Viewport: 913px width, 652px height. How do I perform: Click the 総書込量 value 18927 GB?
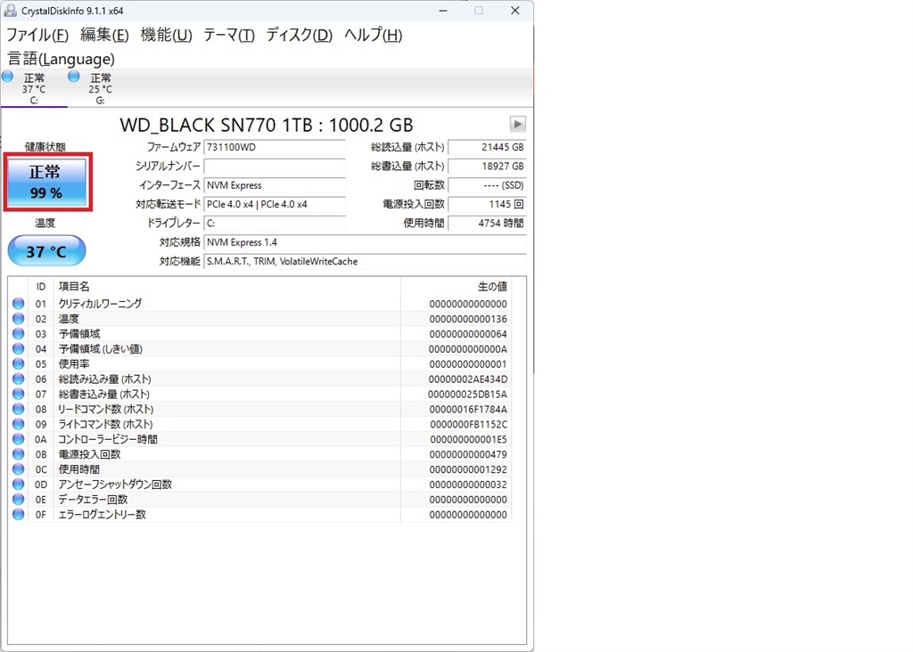[487, 167]
